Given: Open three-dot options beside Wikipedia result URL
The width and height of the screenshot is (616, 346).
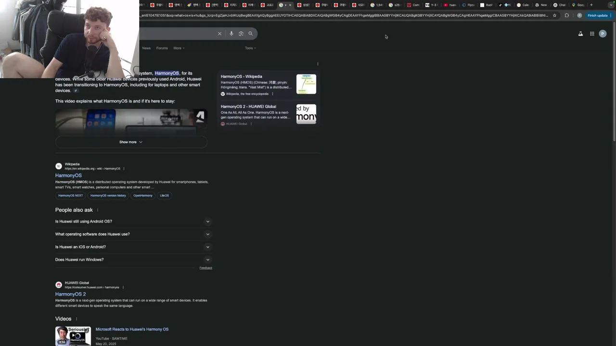Looking at the screenshot, I should click(x=124, y=169).
